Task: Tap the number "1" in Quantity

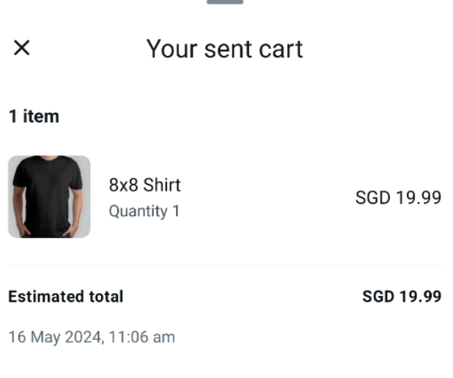Action: 176,212
